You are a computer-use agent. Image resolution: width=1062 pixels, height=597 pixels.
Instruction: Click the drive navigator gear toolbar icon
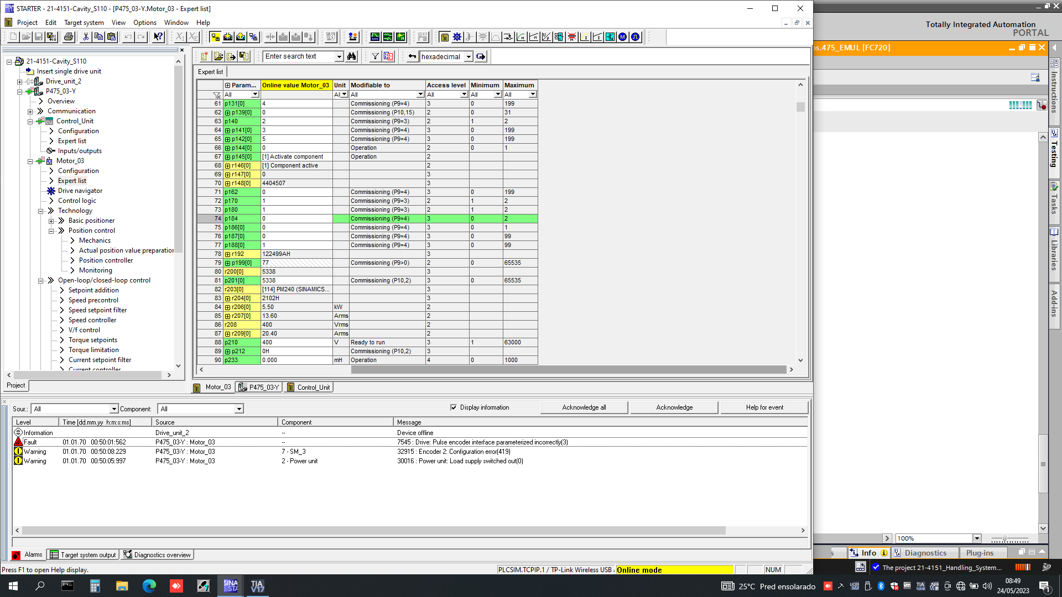pos(457,37)
